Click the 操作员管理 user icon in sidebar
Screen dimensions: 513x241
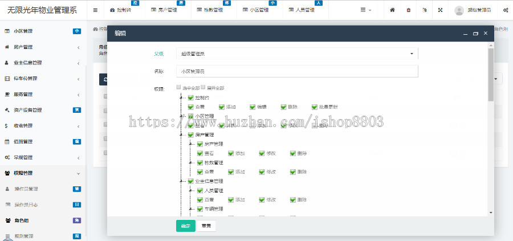(8, 189)
